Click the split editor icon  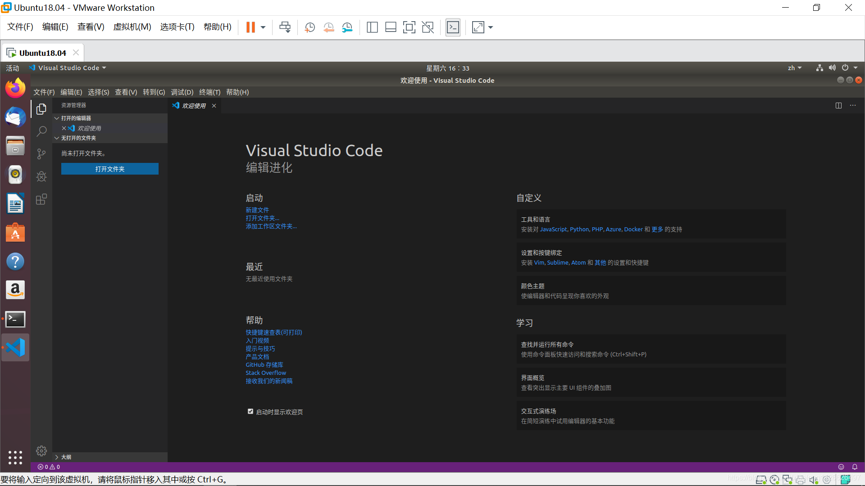coord(838,105)
